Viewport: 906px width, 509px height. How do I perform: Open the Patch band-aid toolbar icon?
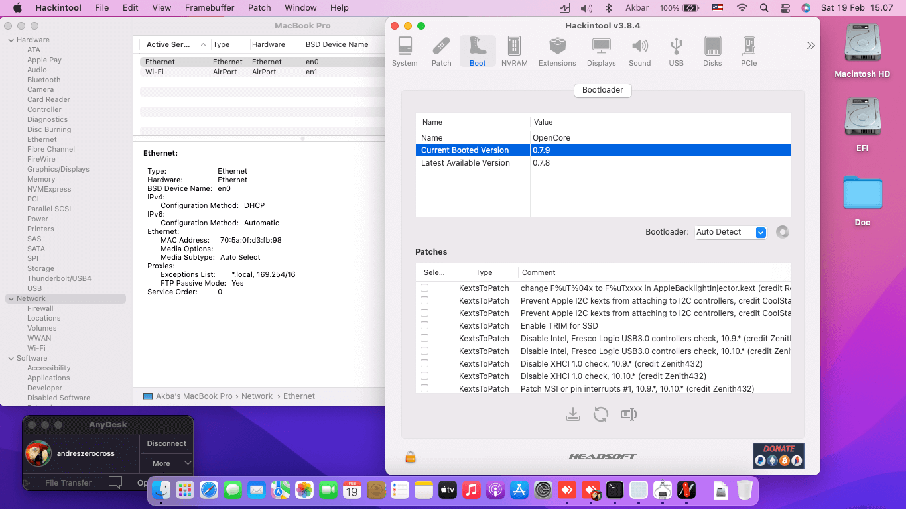(441, 52)
